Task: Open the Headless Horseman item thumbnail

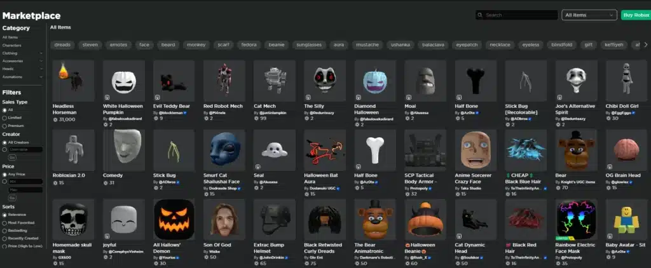Action: pos(74,81)
